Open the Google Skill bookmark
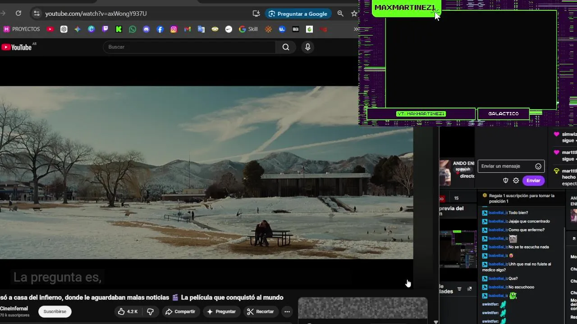577x324 pixels. (248, 29)
